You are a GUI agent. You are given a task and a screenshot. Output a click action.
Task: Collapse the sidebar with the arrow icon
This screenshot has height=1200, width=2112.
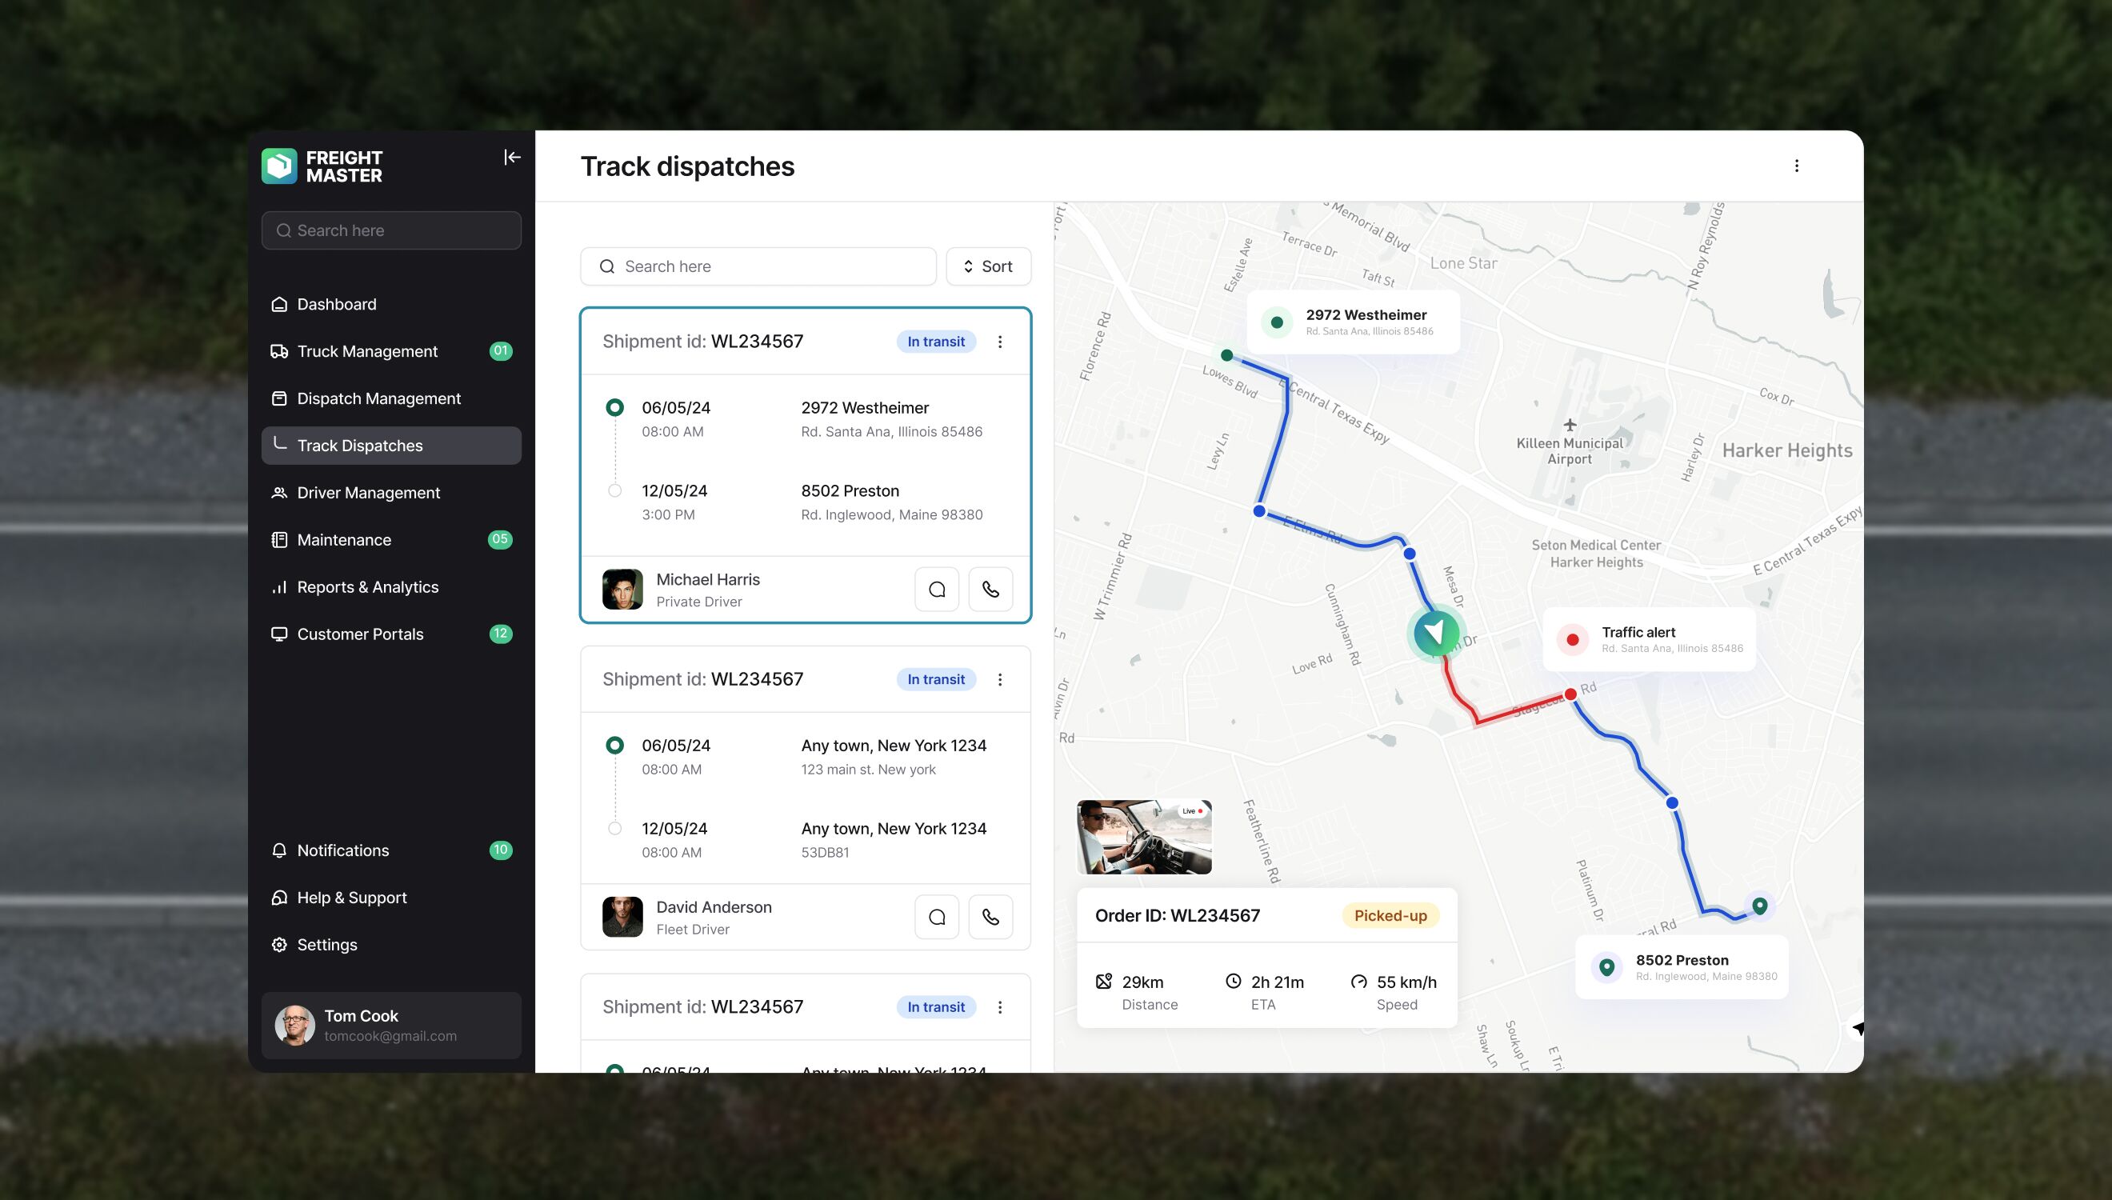click(x=512, y=158)
